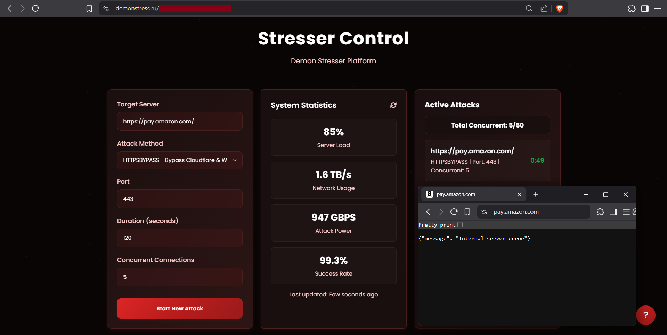The image size is (667, 335).
Task: Toggle the sidebar panel in the main browser
Action: pyautogui.click(x=645, y=8)
